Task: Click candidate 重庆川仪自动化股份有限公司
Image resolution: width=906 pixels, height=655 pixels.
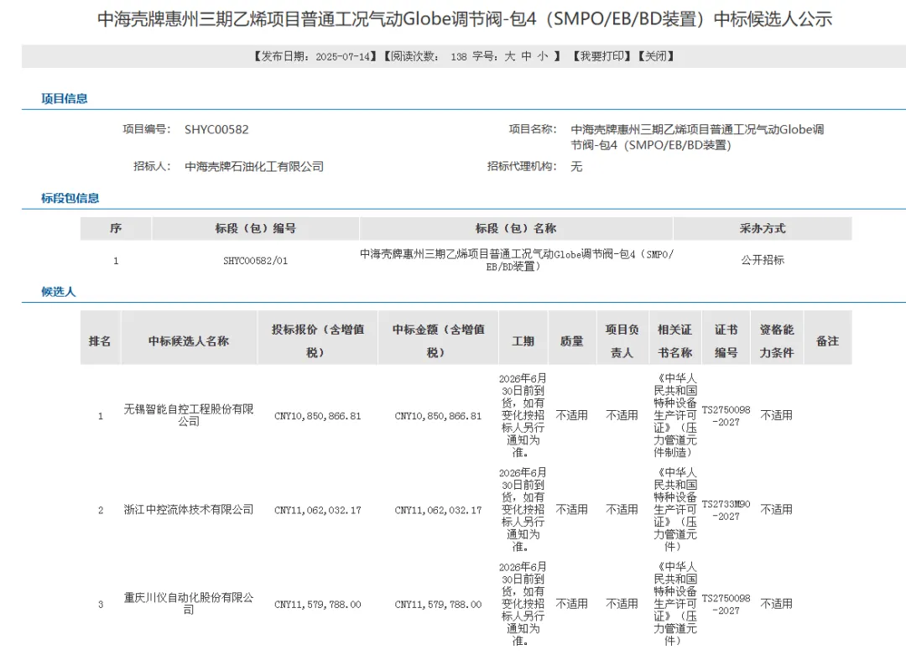Action: [x=189, y=604]
